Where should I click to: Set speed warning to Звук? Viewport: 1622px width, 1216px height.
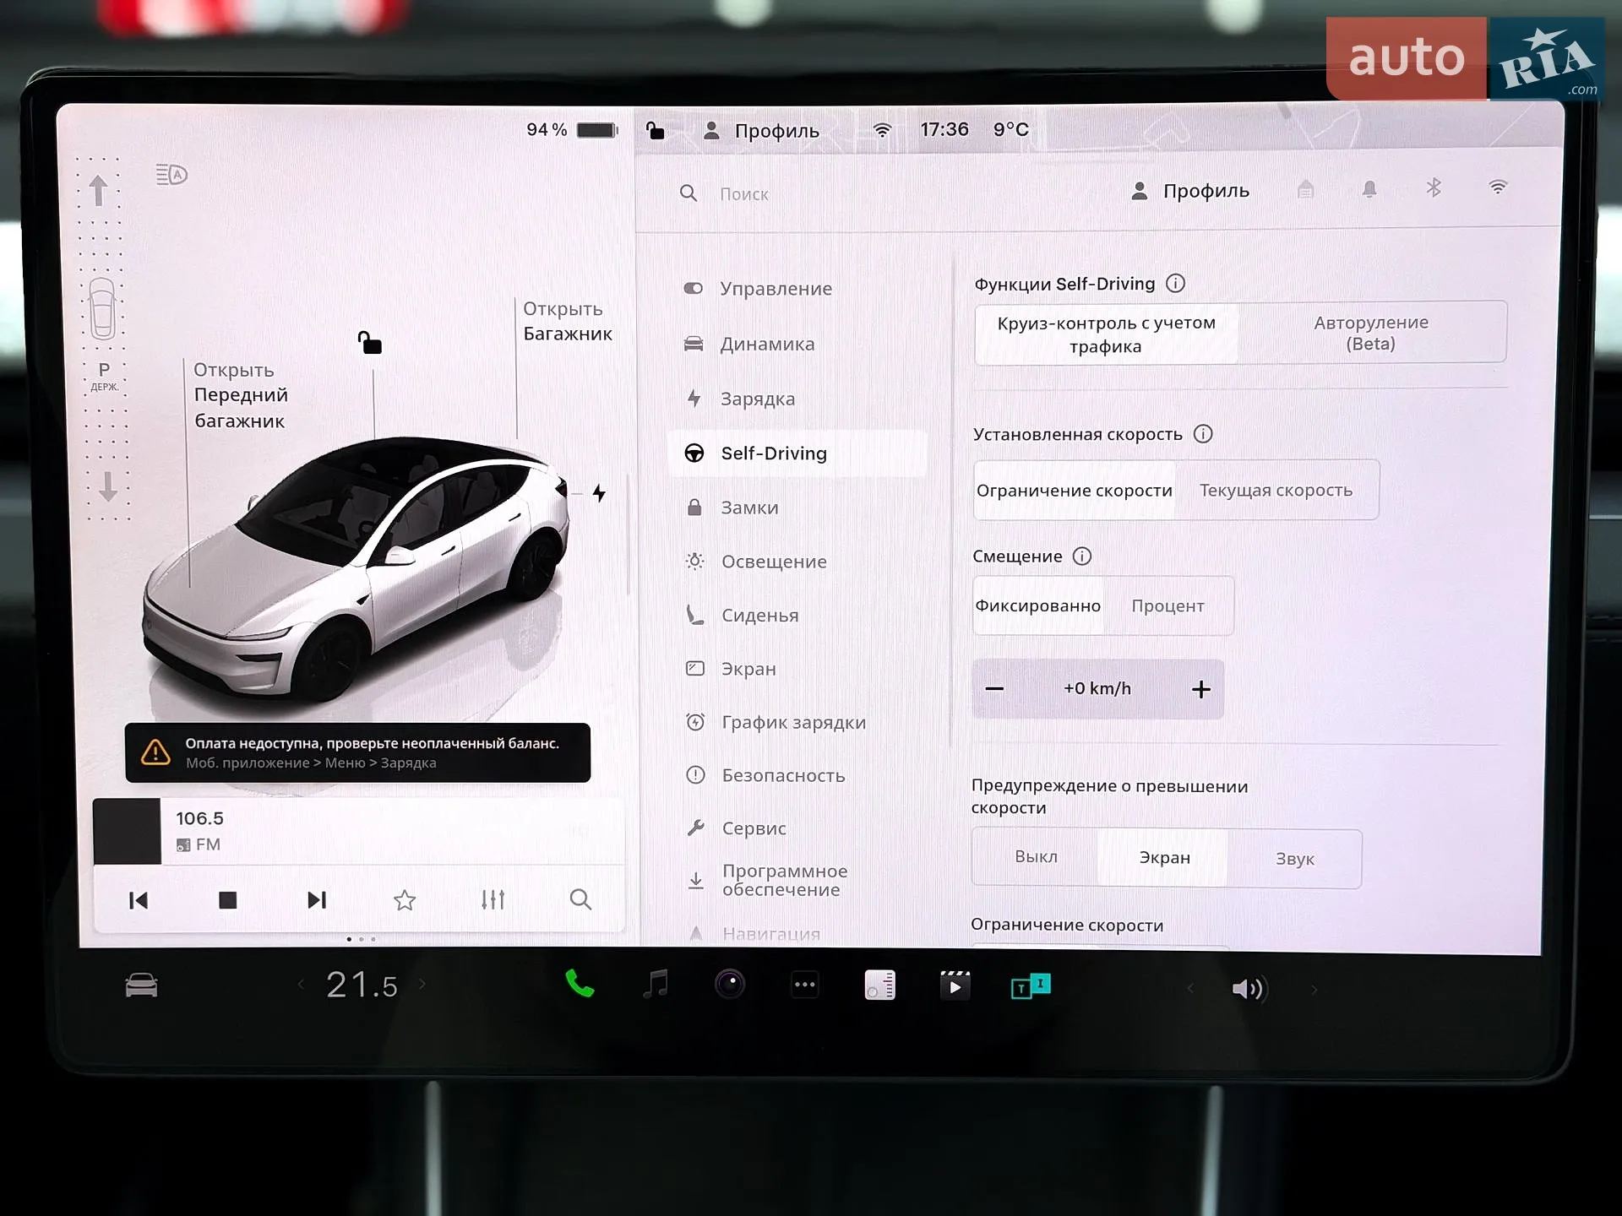[1294, 859]
